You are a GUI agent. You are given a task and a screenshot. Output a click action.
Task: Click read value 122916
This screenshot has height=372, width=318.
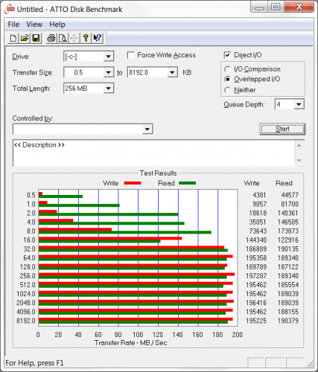288,240
